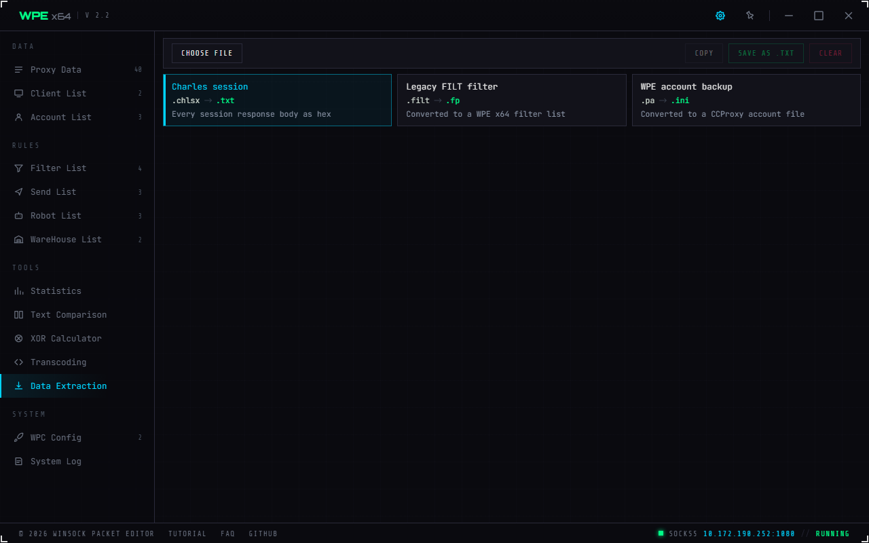Viewport: 869px width, 543px height.
Task: Open Text Comparison tool
Action: point(77,315)
